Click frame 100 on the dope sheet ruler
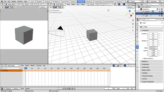164x92 pixels. 58,68
